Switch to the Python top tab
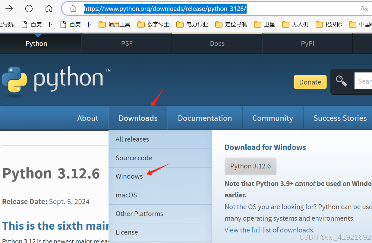 [36, 43]
